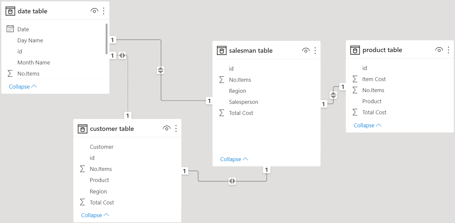
Task: Open the more options menu for the date table
Action: click(x=103, y=11)
